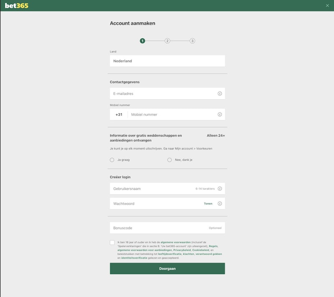Open the info icon next to Gebruikersnaam

220,189
